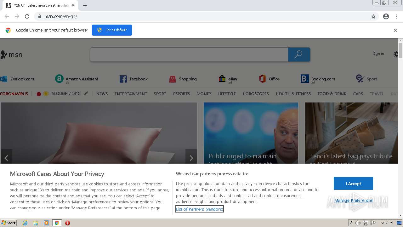Click the address bar URL field
The width and height of the screenshot is (403, 227).
201,16
